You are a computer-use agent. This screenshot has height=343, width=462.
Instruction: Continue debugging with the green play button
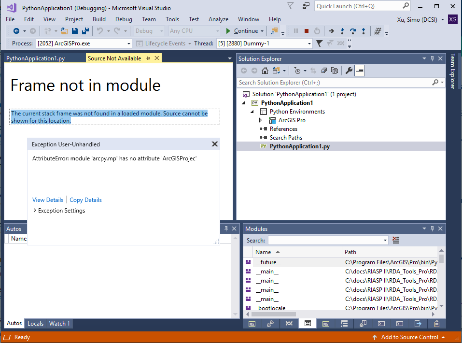[228, 31]
